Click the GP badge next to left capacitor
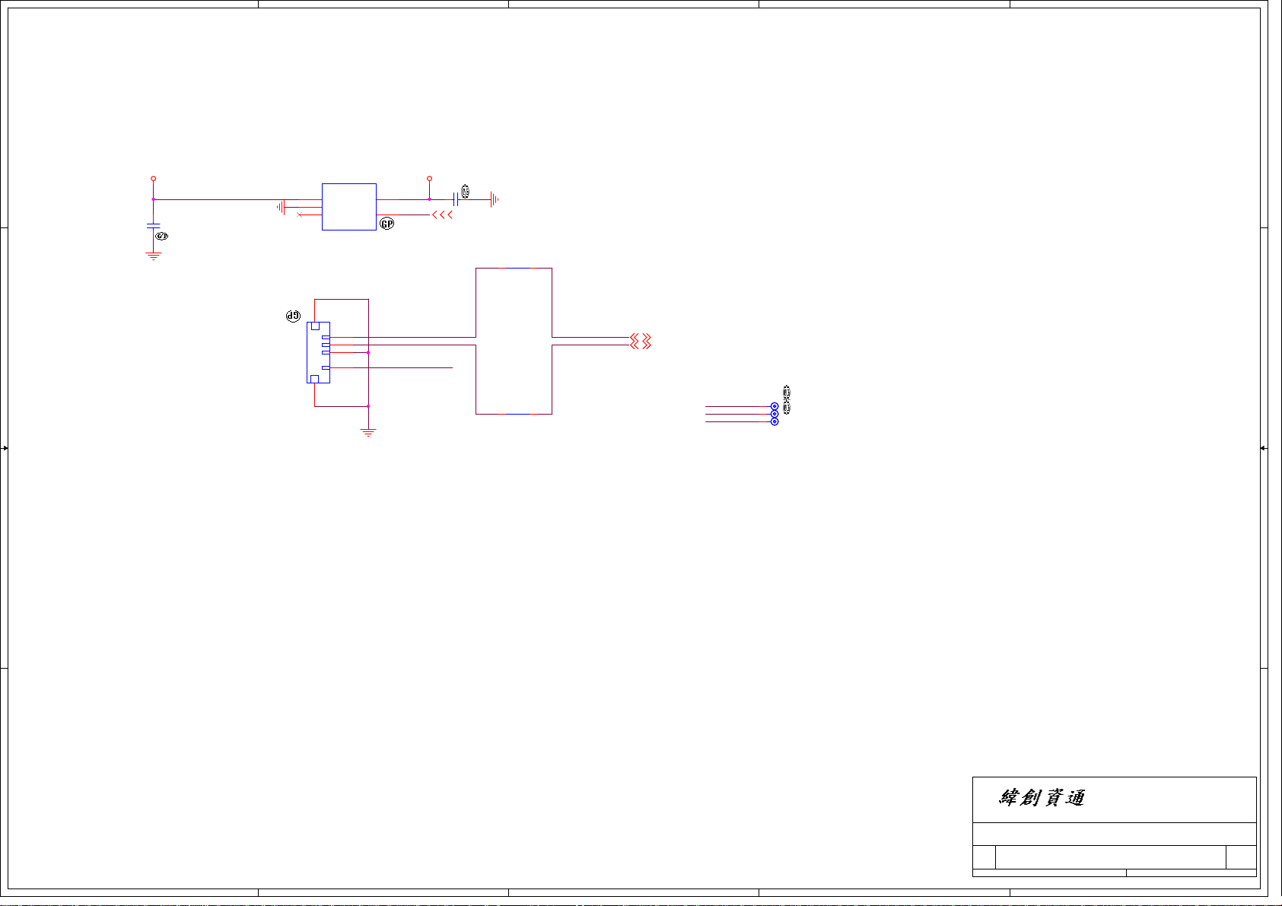 tap(161, 237)
